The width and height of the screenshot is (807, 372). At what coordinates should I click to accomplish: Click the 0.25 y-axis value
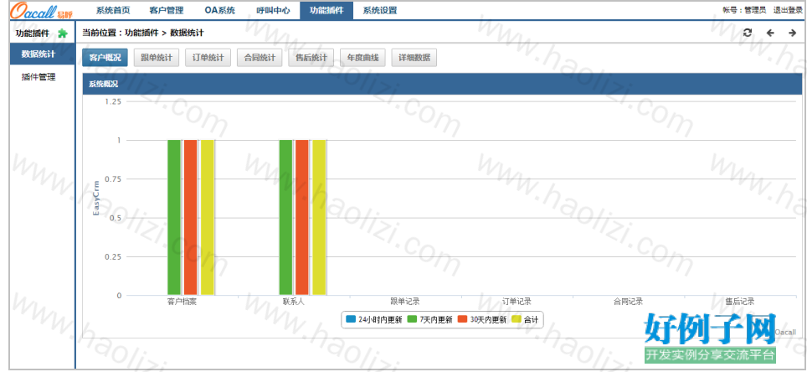coord(113,256)
